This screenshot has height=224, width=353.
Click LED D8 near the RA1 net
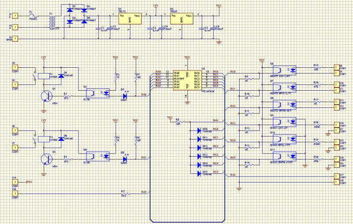tap(124, 158)
